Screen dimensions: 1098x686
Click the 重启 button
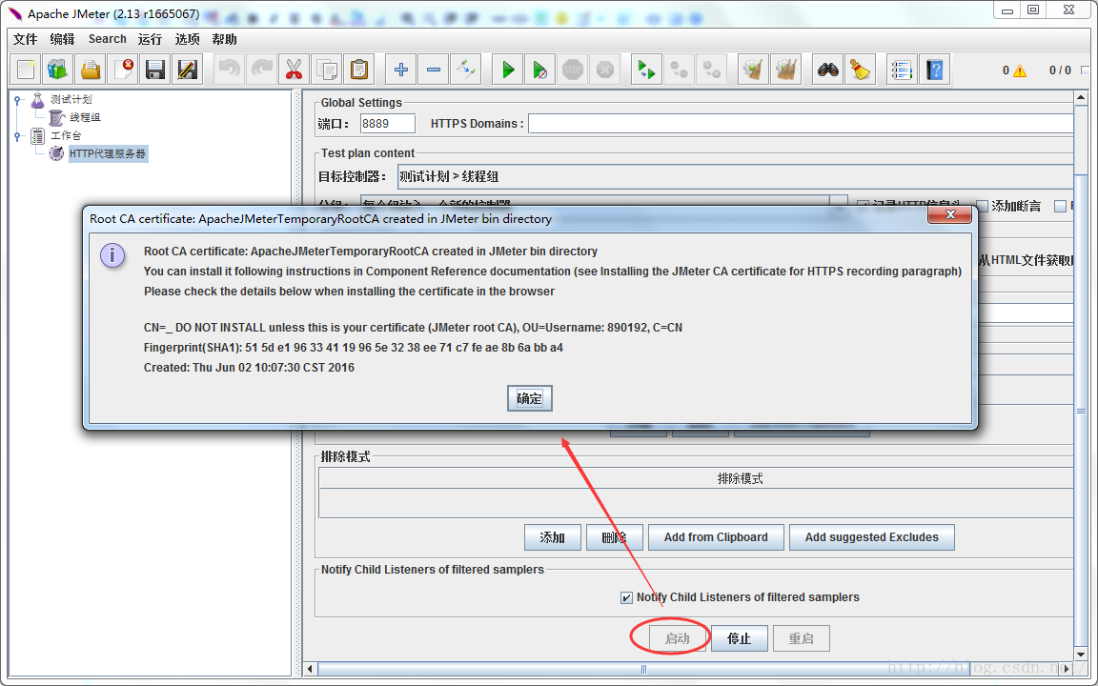tap(801, 638)
